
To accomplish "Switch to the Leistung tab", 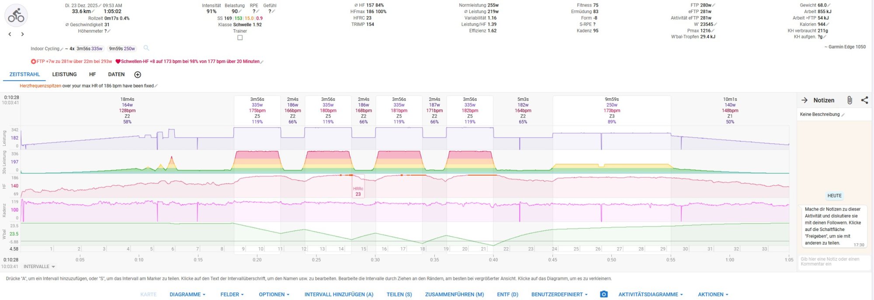I will (64, 75).
